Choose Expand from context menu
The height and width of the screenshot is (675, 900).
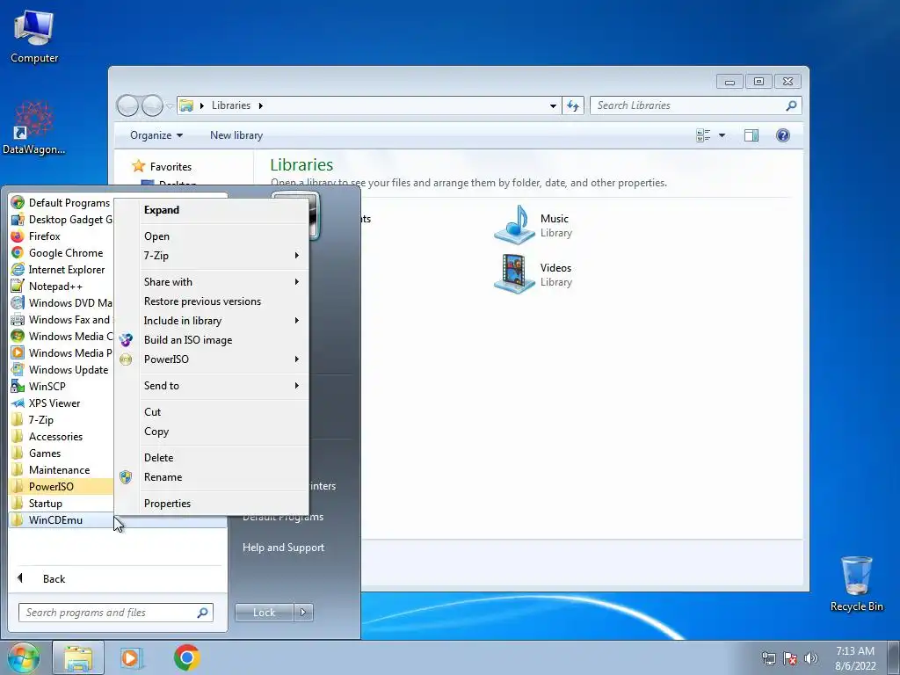point(211,210)
